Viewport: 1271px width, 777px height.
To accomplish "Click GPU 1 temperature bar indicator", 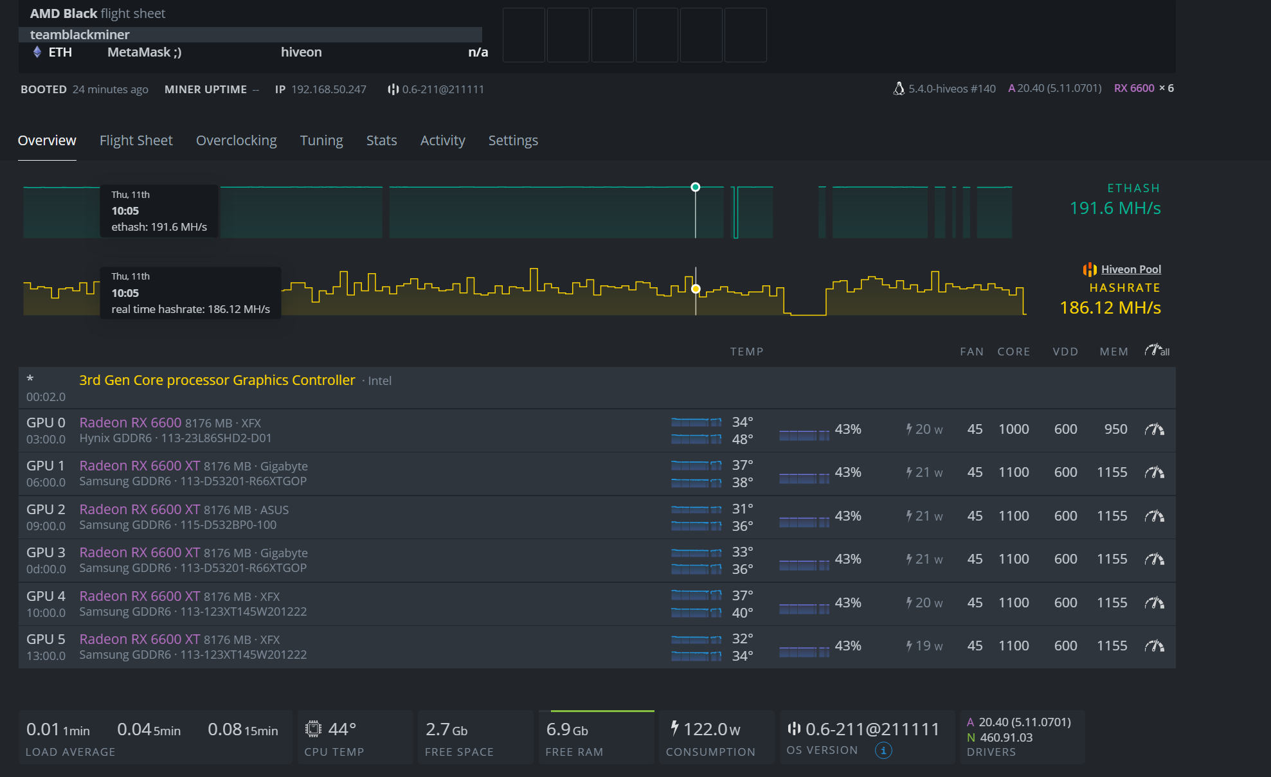I will click(x=696, y=474).
